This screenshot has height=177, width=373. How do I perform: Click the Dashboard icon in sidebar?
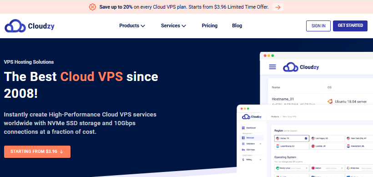pos(243,128)
